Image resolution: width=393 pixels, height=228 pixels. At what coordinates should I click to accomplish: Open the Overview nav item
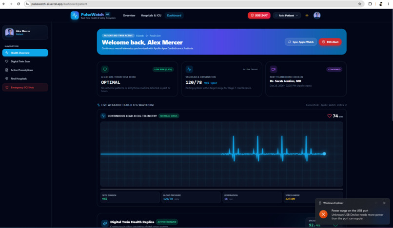point(129,15)
